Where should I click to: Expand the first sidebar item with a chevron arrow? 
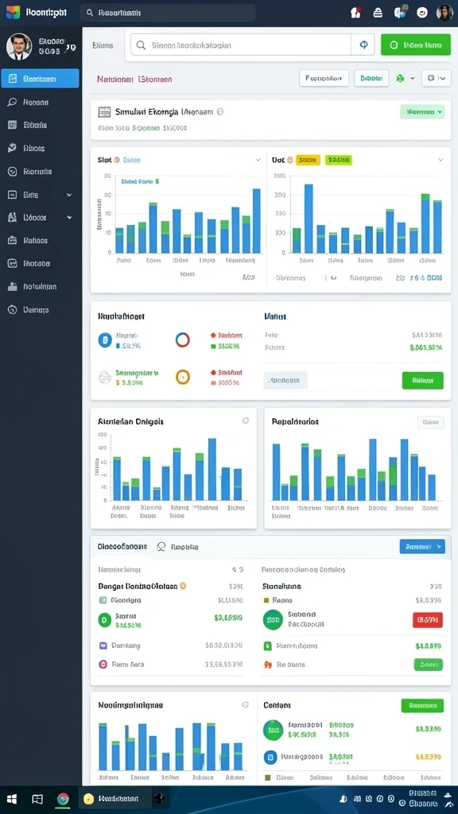69,195
